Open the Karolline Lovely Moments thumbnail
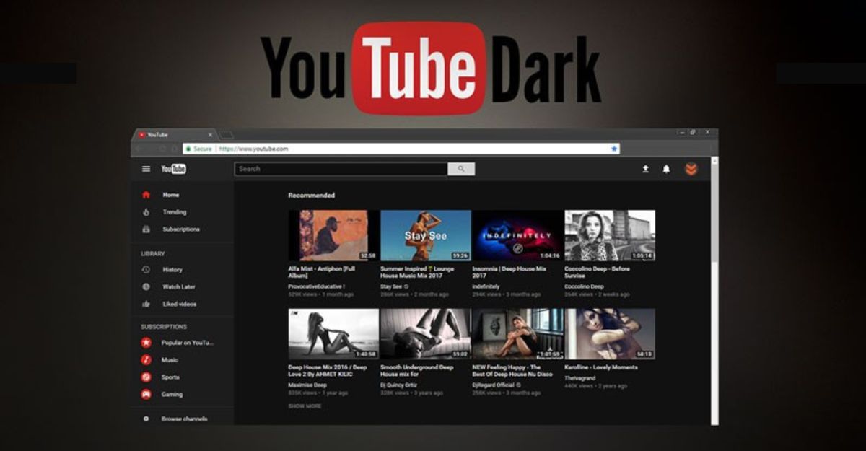This screenshot has width=866, height=451. [610, 334]
